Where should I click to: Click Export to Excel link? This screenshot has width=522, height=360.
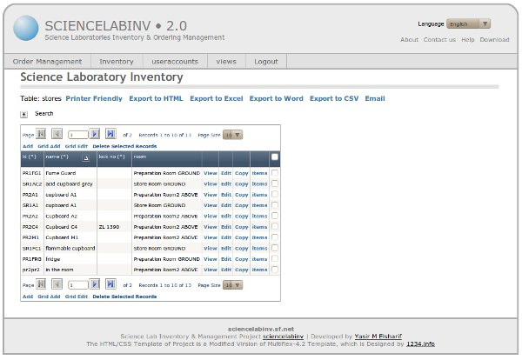coord(216,99)
